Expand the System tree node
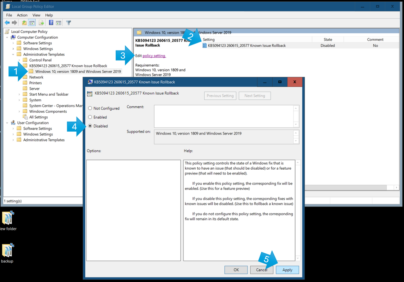The image size is (404, 282). [x=19, y=100]
